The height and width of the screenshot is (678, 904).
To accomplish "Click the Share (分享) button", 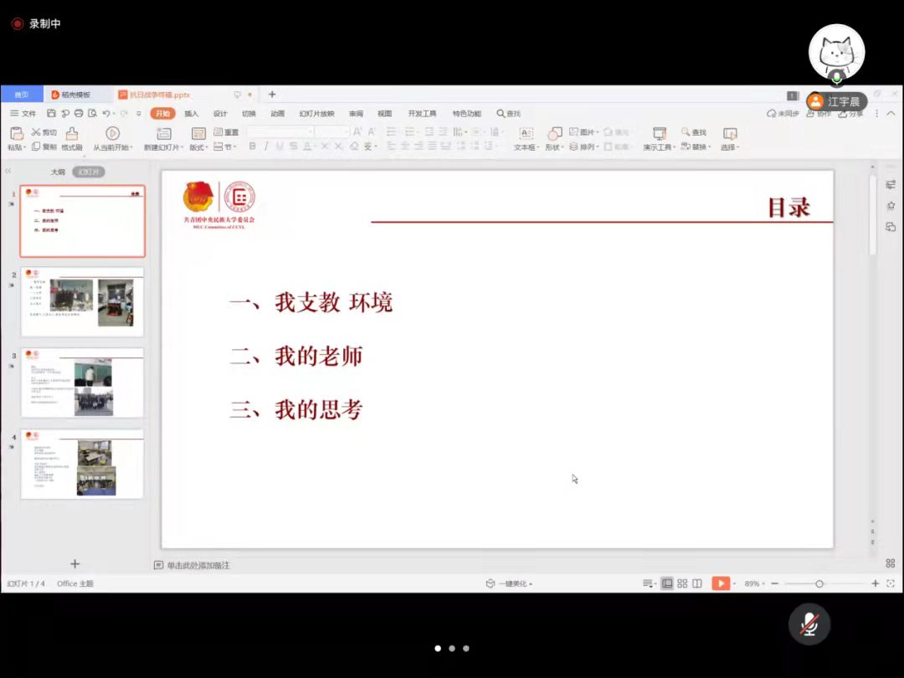I will pyautogui.click(x=855, y=114).
